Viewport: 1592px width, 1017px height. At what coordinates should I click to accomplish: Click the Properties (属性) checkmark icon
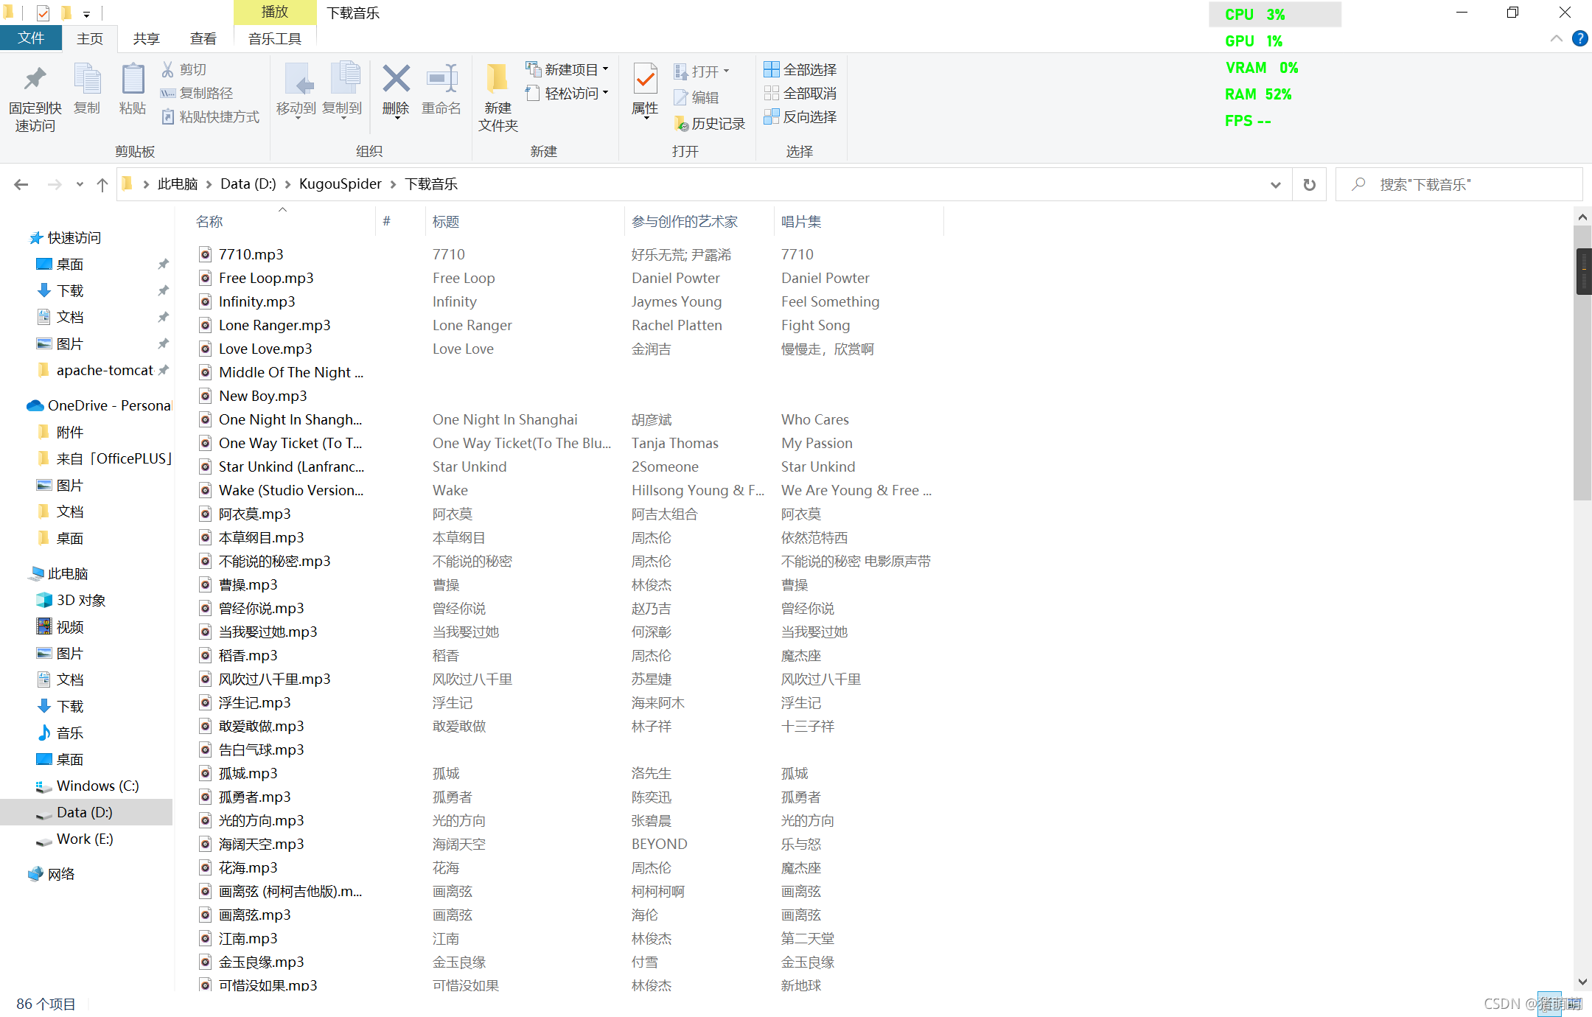click(645, 80)
